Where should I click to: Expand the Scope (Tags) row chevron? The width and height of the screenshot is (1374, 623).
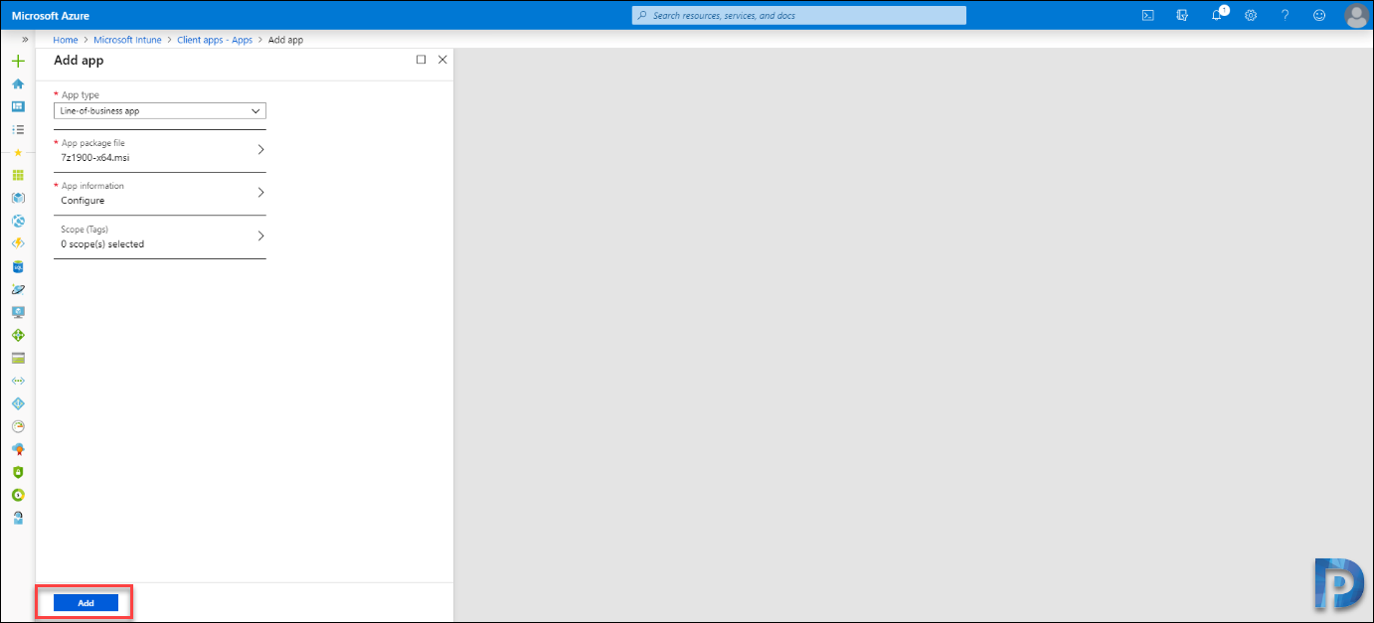click(260, 236)
